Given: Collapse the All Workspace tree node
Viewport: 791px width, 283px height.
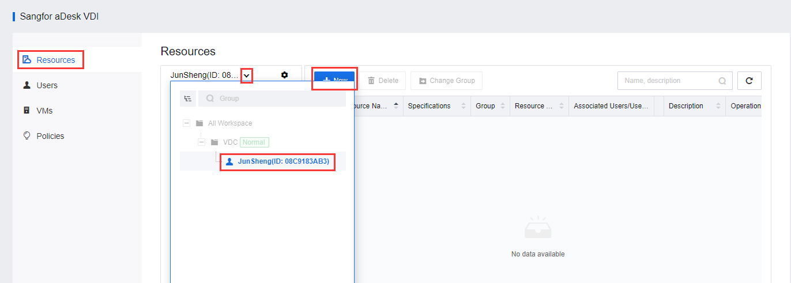Looking at the screenshot, I should click(186, 123).
